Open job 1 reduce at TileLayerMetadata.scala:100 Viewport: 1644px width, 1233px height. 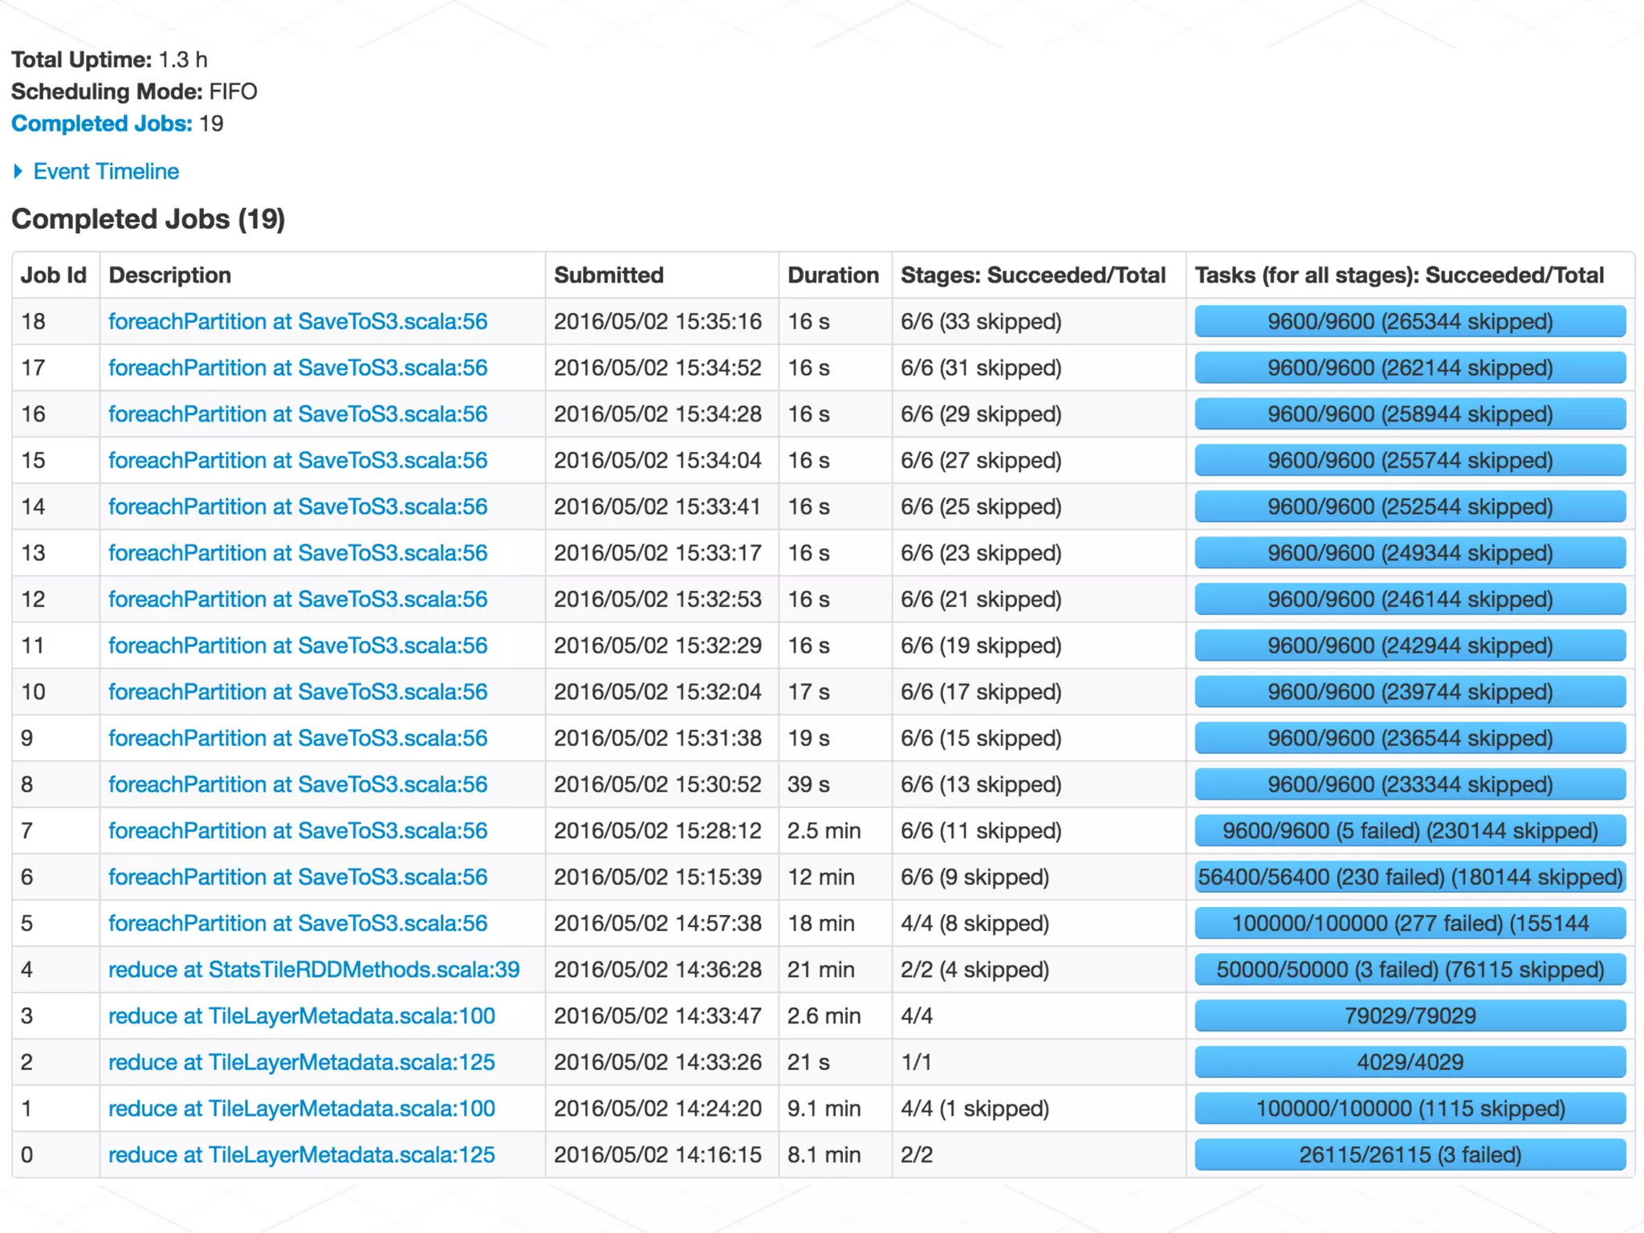(x=301, y=1109)
